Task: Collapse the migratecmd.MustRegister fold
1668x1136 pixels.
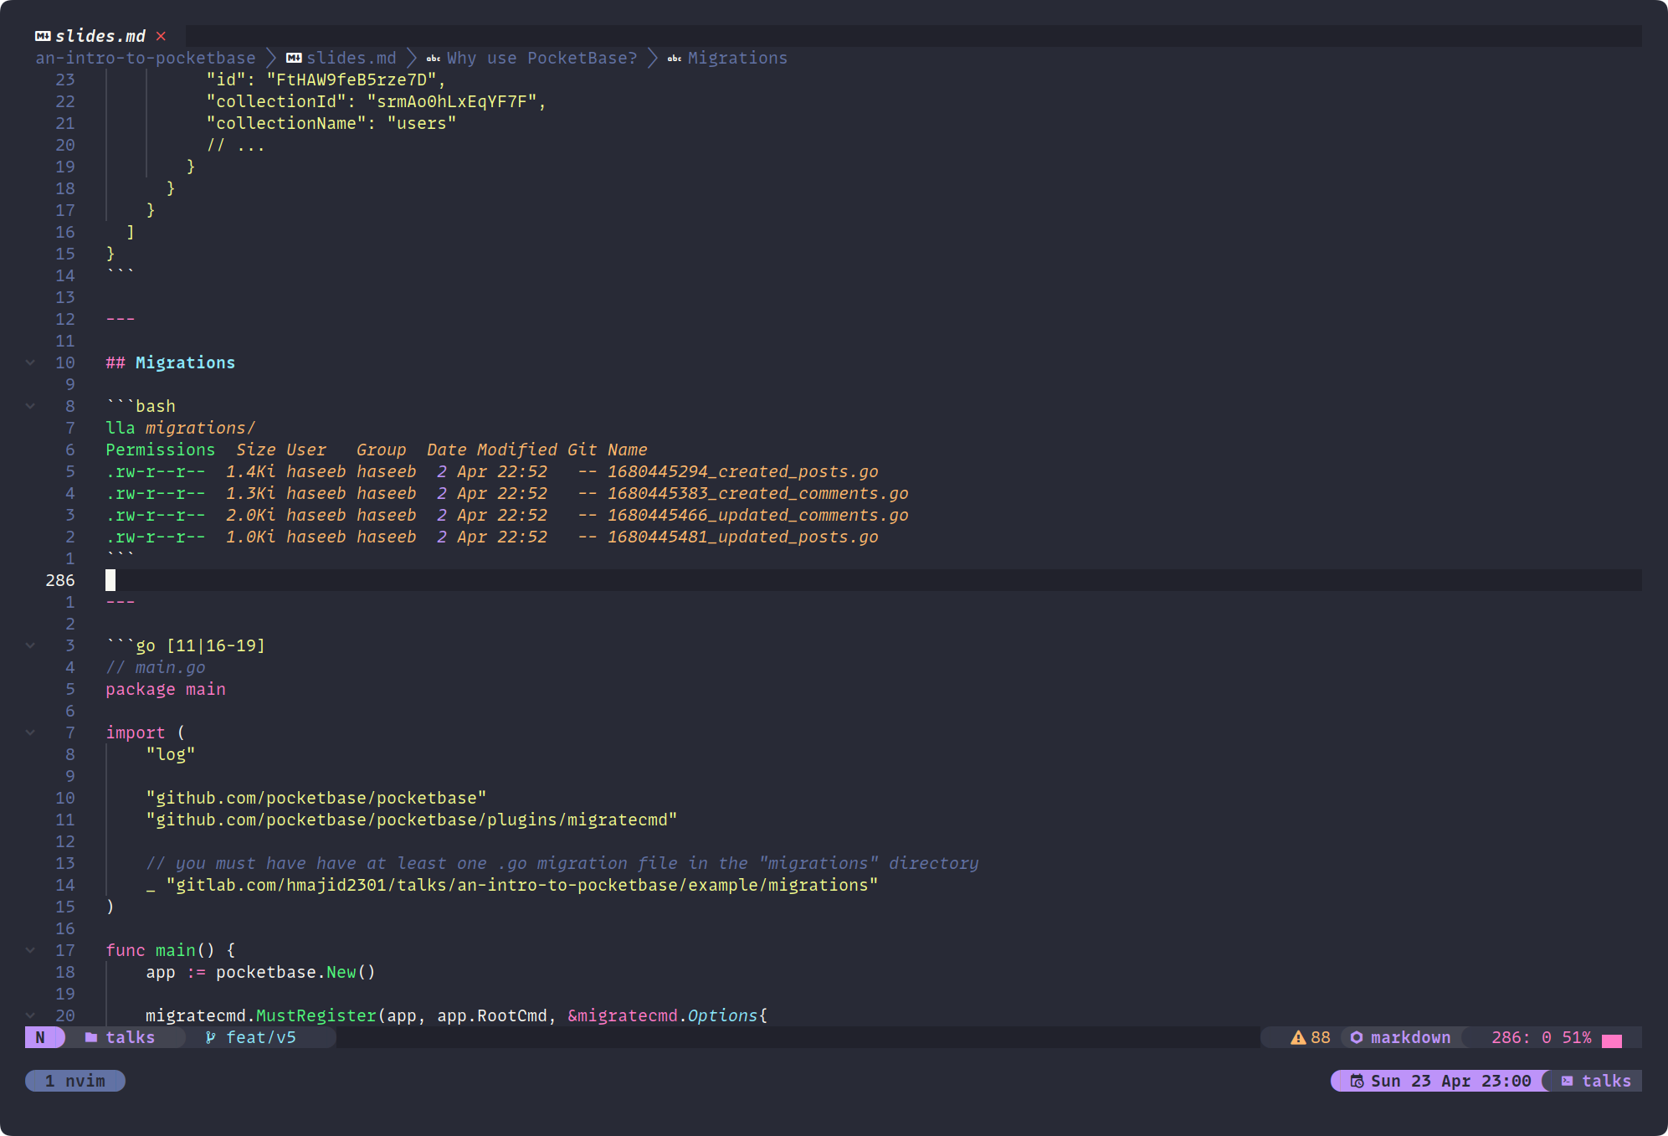Action: pyautogui.click(x=30, y=1015)
